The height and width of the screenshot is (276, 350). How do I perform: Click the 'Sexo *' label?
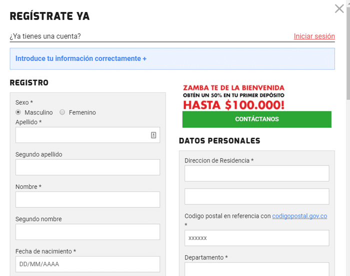pos(24,102)
